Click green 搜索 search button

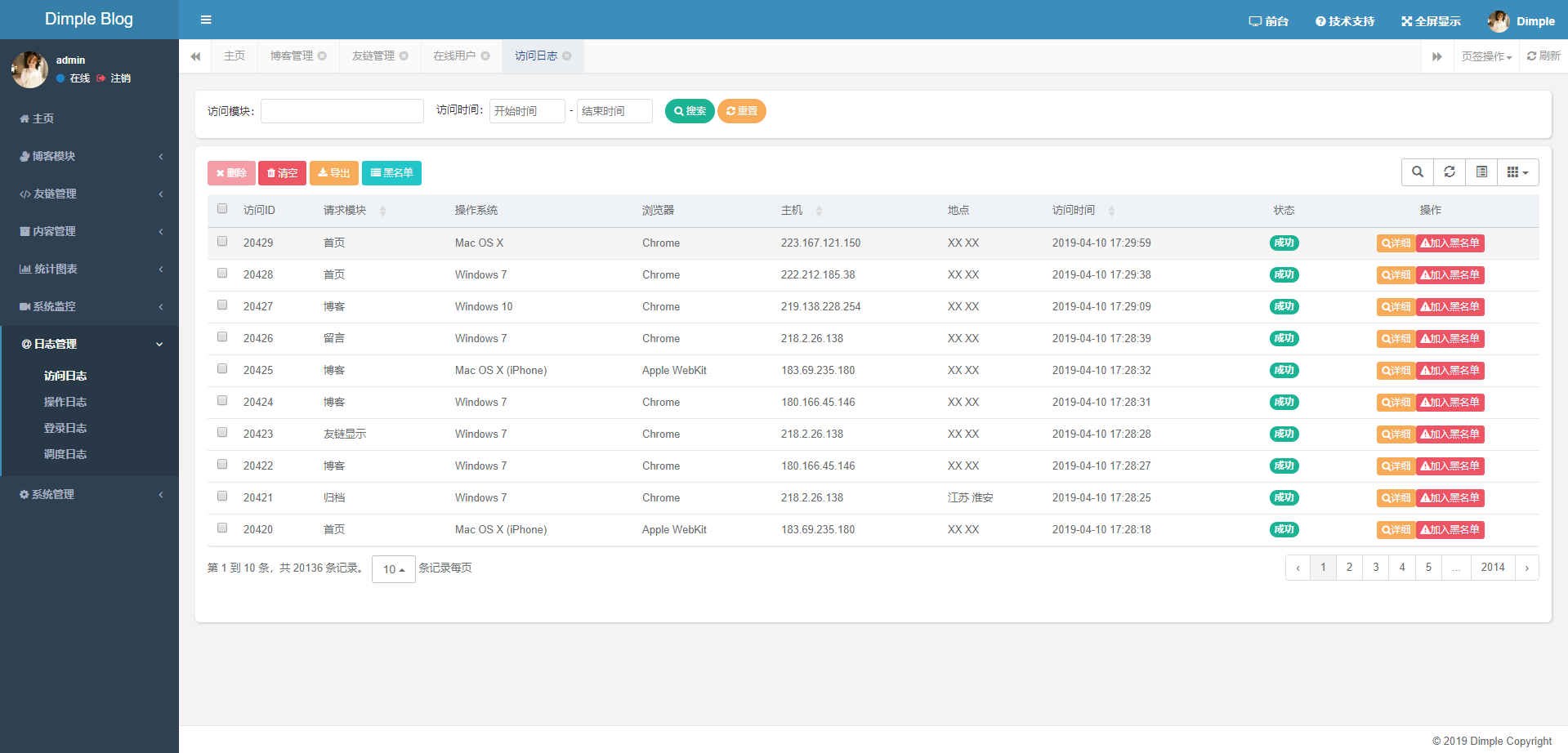click(690, 111)
